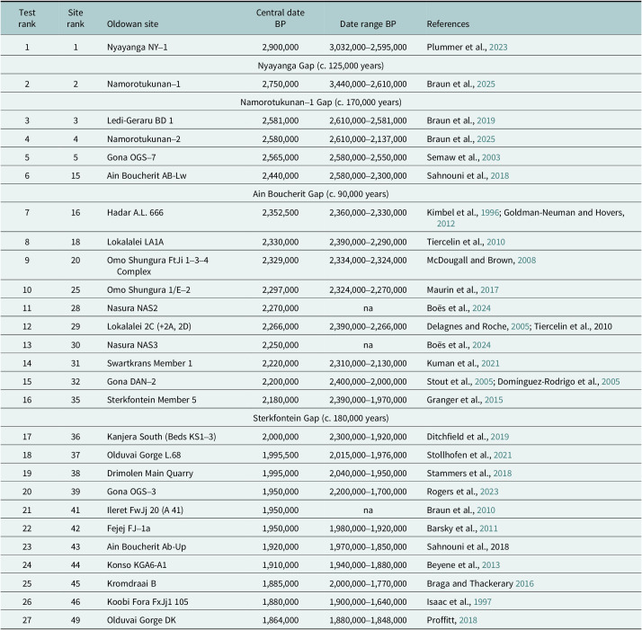
Task: Follow Rogers et al. 2023 link
Action: (x=489, y=492)
